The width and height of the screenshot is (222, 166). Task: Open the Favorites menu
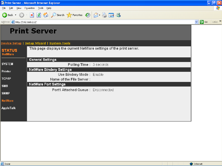[x=30, y=8]
